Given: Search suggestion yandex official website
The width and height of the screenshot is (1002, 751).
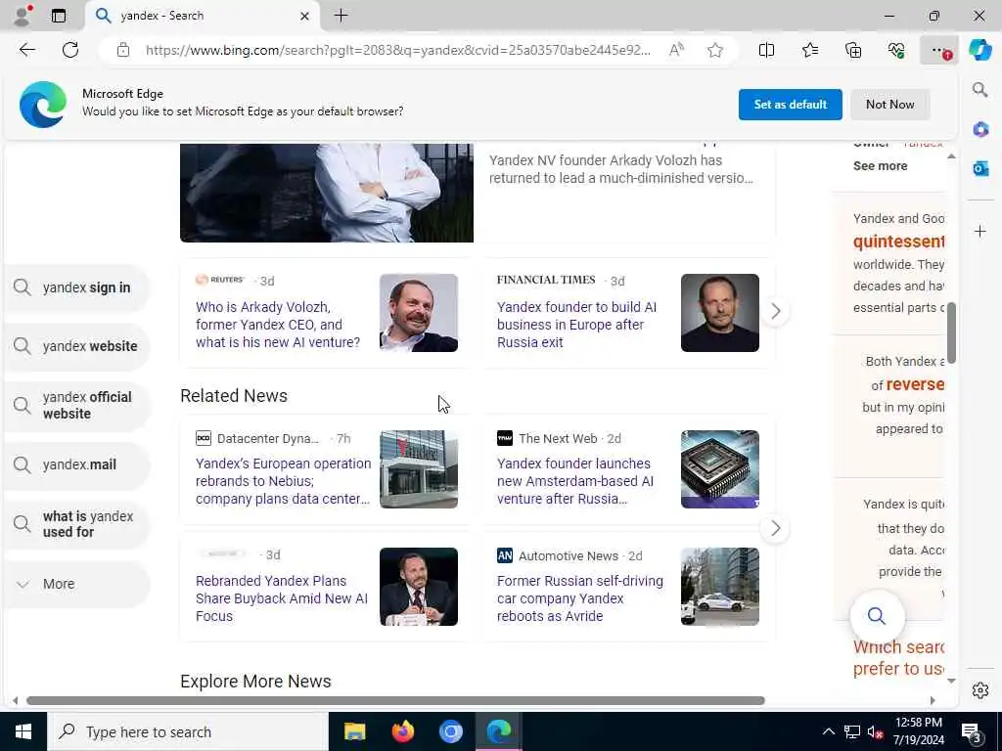Looking at the screenshot, I should coord(76,405).
